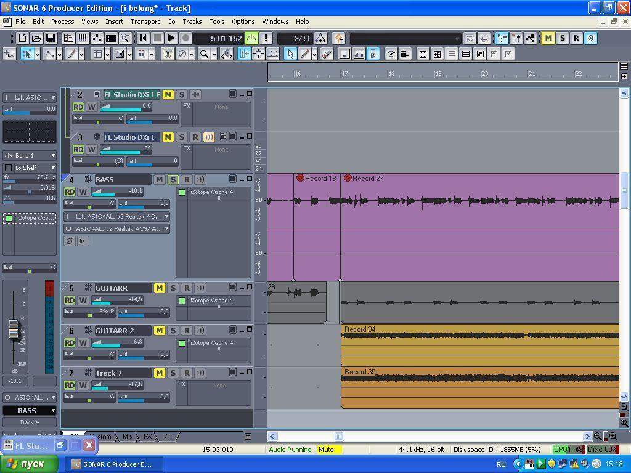Mute the BASS track
Screen dimensions: 631x473
point(159,180)
